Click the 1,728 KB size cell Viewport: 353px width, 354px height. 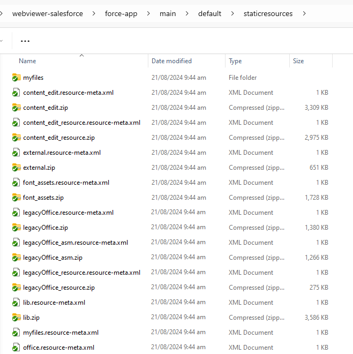tap(317, 198)
